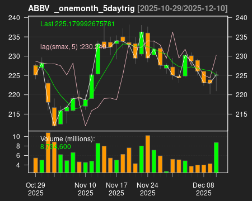Viewport: 252px width, 201px height.
Task: Click the 225 label on right price axis
Action: click(x=241, y=76)
